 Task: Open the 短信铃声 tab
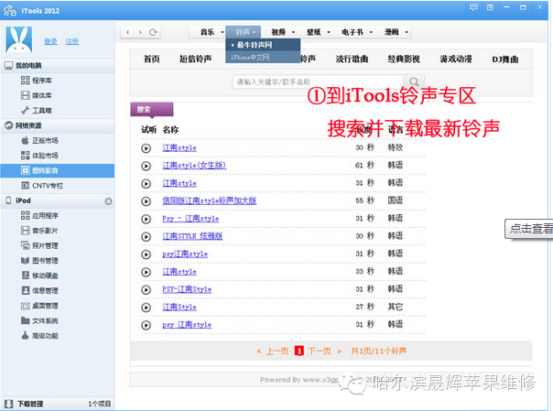click(196, 59)
